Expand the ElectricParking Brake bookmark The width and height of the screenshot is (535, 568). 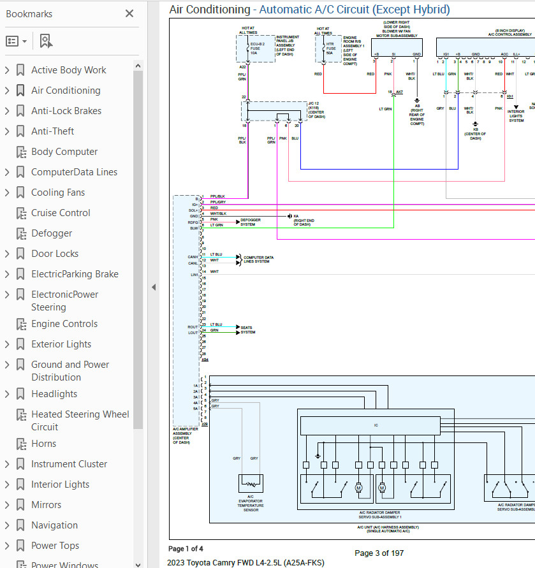point(7,274)
